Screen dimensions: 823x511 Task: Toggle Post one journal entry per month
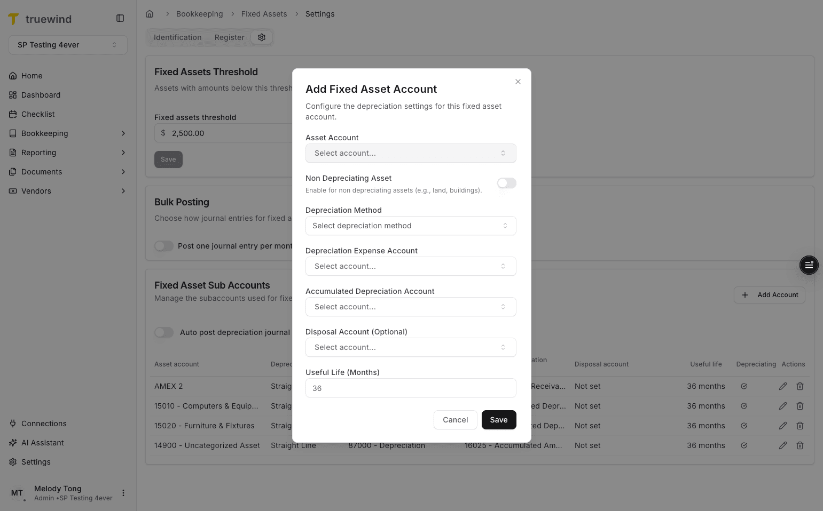[x=164, y=246]
